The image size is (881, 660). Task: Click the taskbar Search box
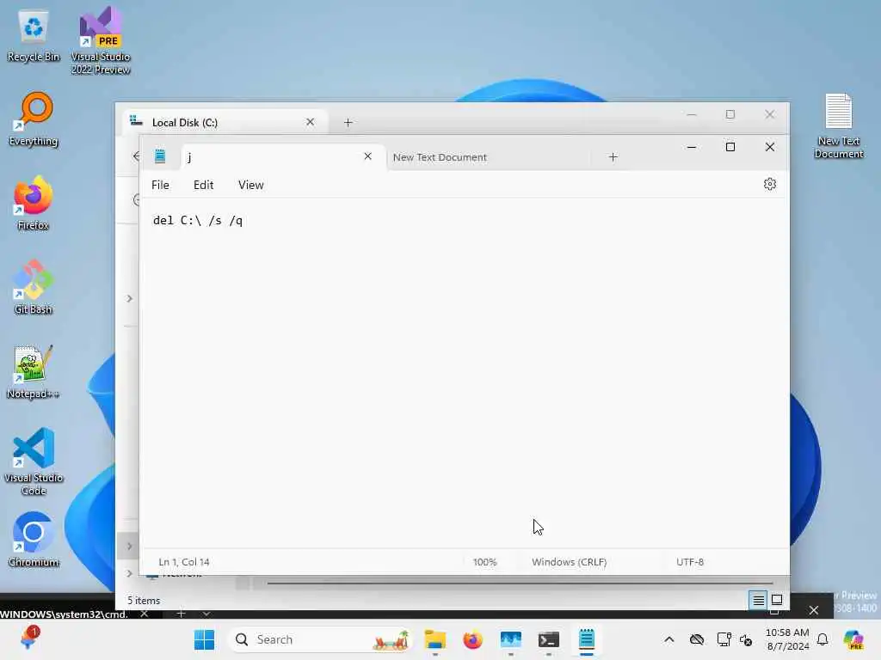(x=320, y=639)
